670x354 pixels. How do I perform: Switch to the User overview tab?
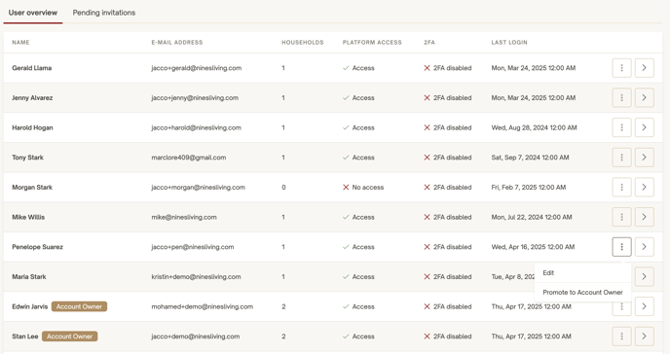coord(33,13)
